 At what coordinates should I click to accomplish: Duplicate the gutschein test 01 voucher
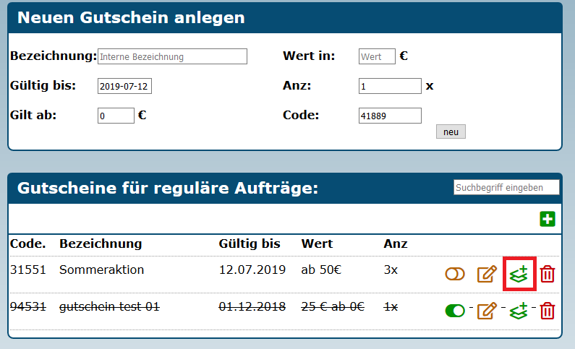[519, 311]
